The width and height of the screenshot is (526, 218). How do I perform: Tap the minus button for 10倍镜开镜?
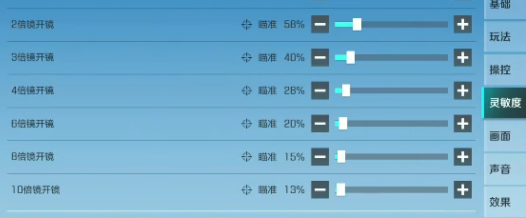(x=320, y=190)
